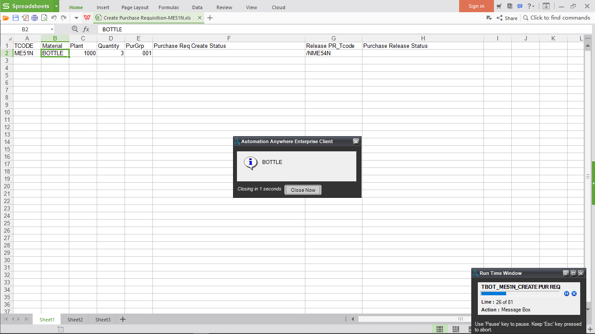The image size is (595, 334).
Task: Click the Undo arrow icon
Action: [x=54, y=18]
